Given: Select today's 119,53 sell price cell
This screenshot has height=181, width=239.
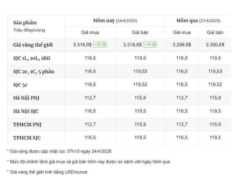Looking at the screenshot, I should tap(140, 72).
